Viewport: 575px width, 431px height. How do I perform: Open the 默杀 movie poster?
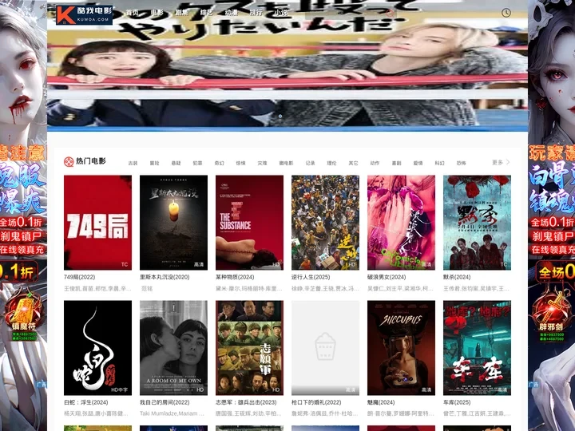point(477,223)
